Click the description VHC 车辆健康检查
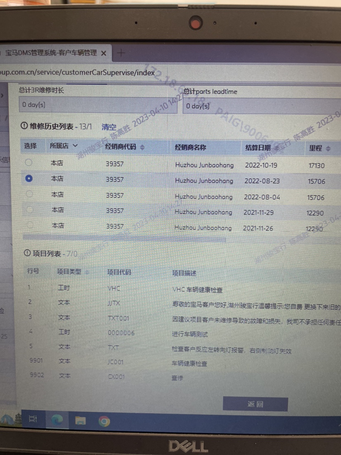The width and height of the screenshot is (341, 455). coord(197,289)
